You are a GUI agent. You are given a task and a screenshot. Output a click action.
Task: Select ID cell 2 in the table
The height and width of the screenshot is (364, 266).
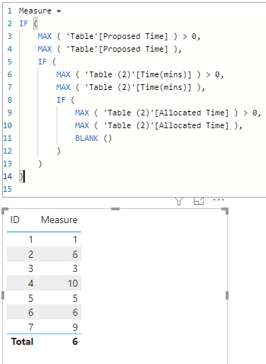click(30, 254)
